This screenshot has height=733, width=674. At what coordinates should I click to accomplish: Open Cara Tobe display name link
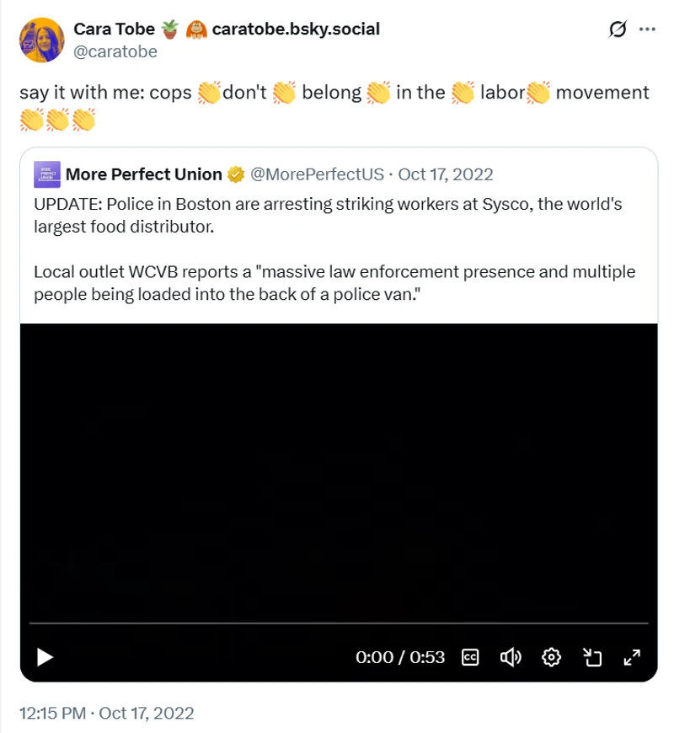pyautogui.click(x=115, y=29)
